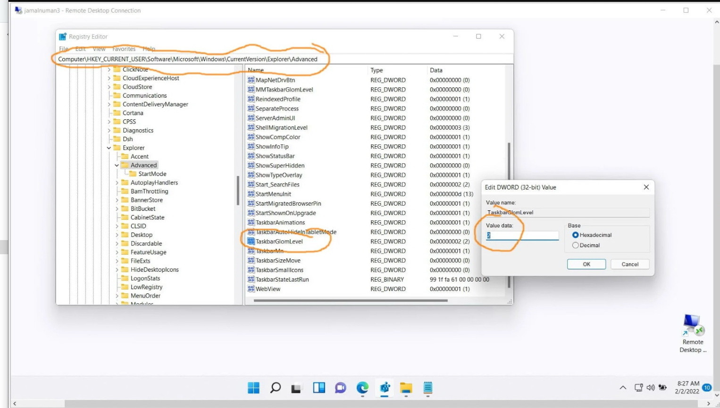
Task: Select the TaskbarGlomLevel value icon
Action: (251, 241)
